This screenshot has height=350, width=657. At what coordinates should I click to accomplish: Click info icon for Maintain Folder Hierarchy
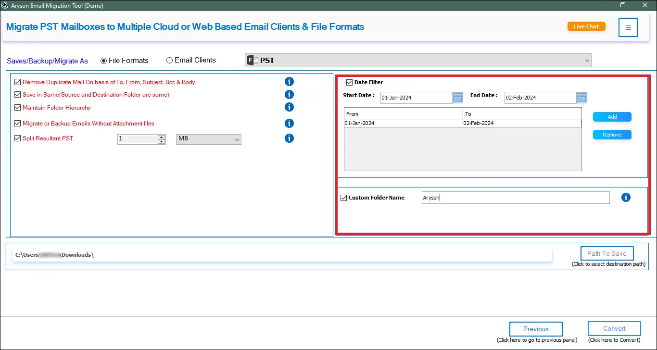(x=289, y=107)
